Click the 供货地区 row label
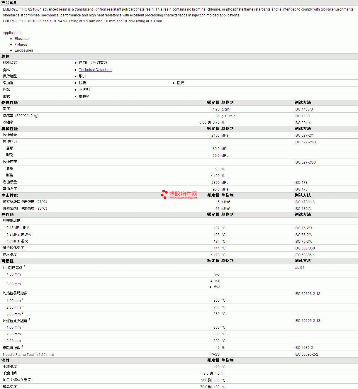This screenshot has height=389, width=358. click(x=10, y=76)
